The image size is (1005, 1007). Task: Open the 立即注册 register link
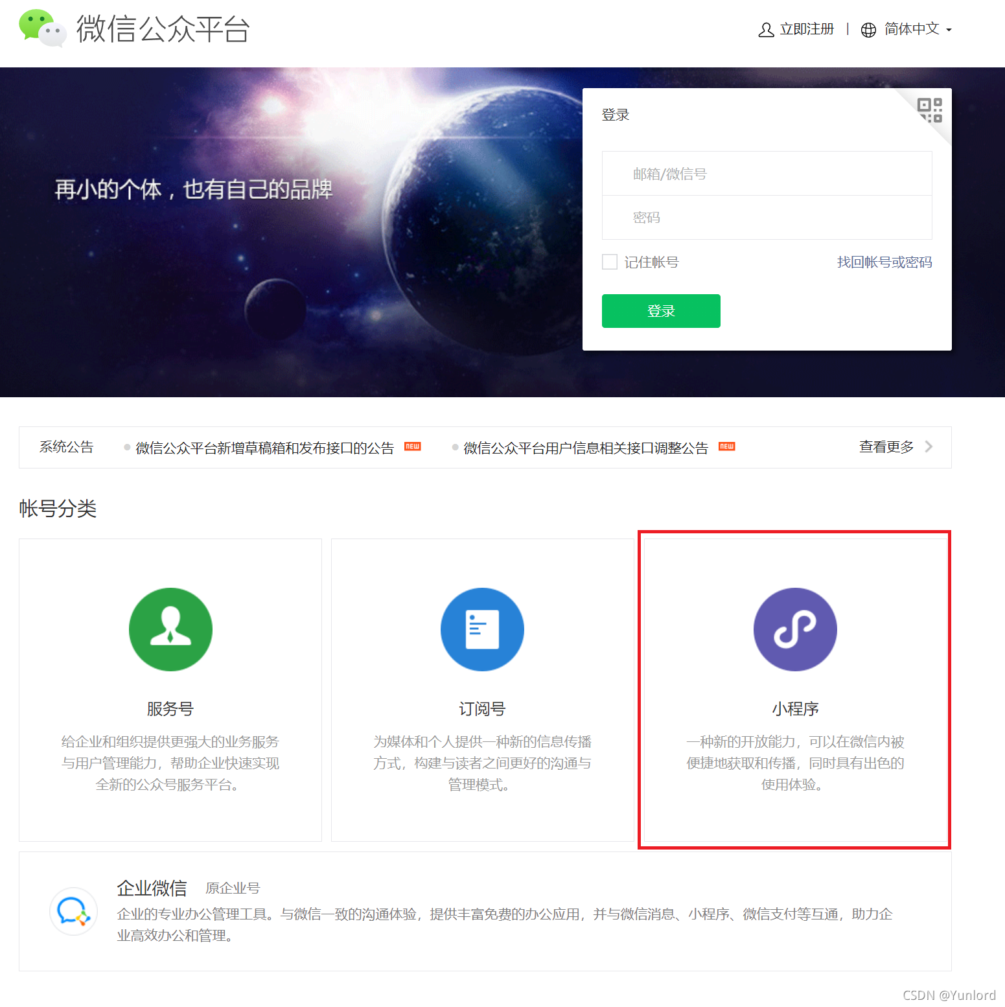coord(807,29)
